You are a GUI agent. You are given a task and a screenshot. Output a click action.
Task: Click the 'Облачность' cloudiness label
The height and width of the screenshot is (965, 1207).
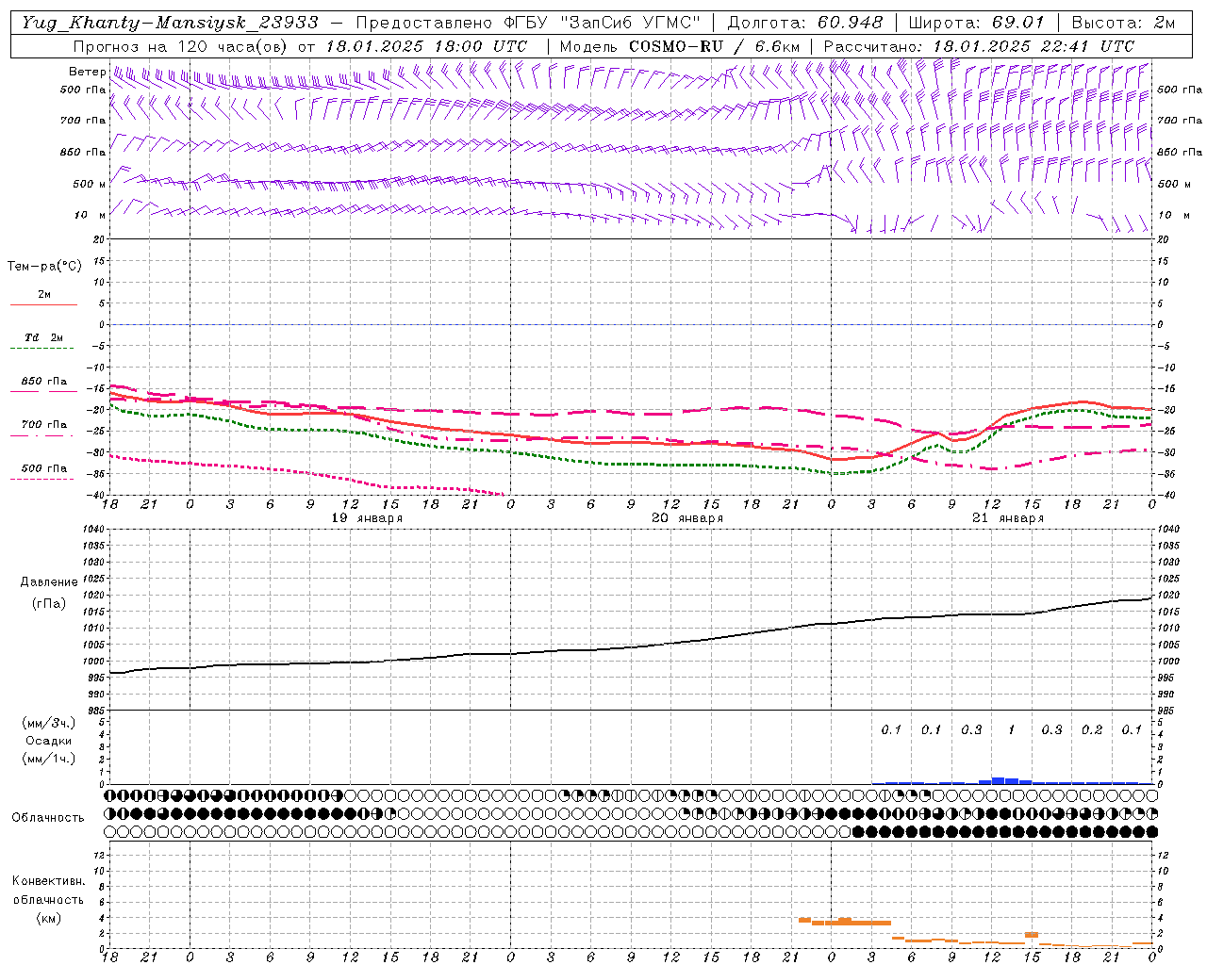click(48, 817)
